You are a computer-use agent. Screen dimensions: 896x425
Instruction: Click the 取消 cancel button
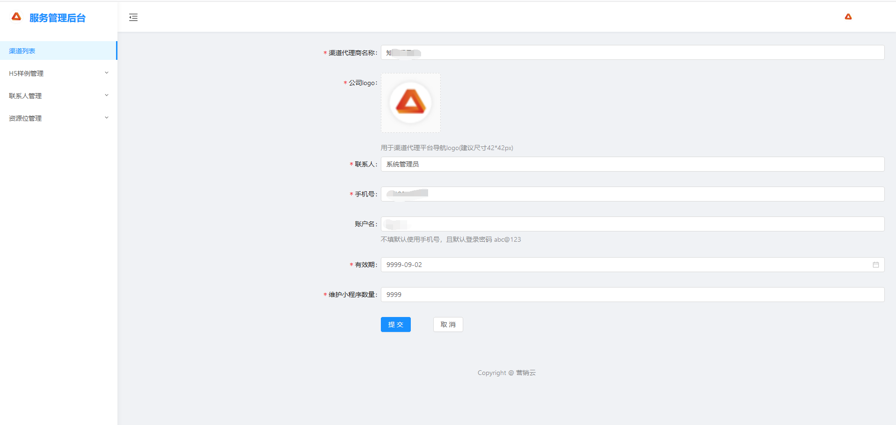coord(448,324)
